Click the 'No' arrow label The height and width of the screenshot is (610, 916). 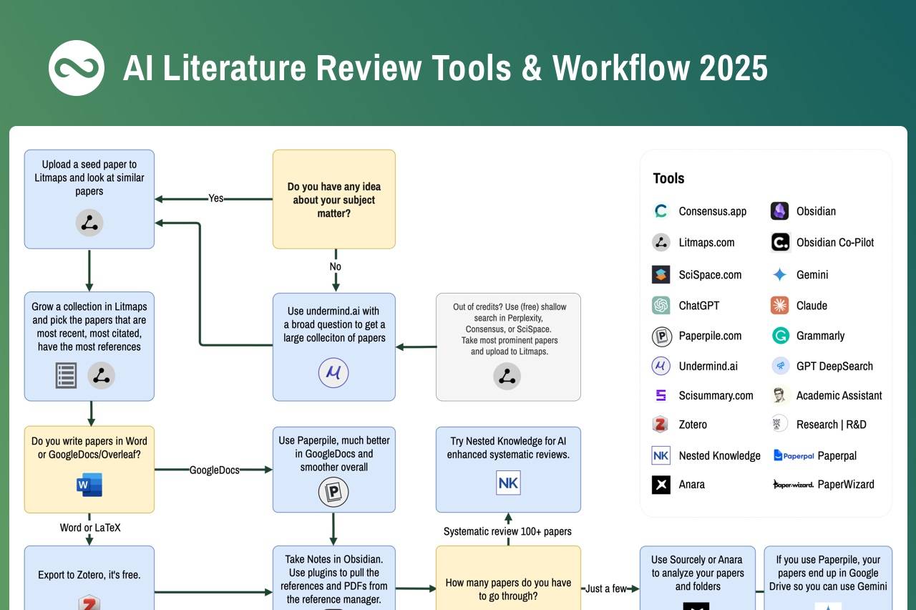[335, 266]
